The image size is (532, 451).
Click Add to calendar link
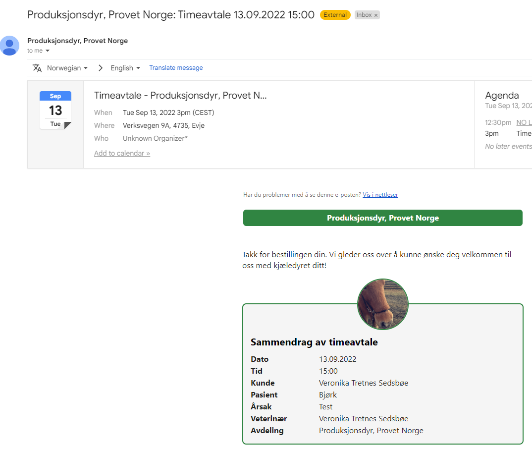click(x=122, y=153)
